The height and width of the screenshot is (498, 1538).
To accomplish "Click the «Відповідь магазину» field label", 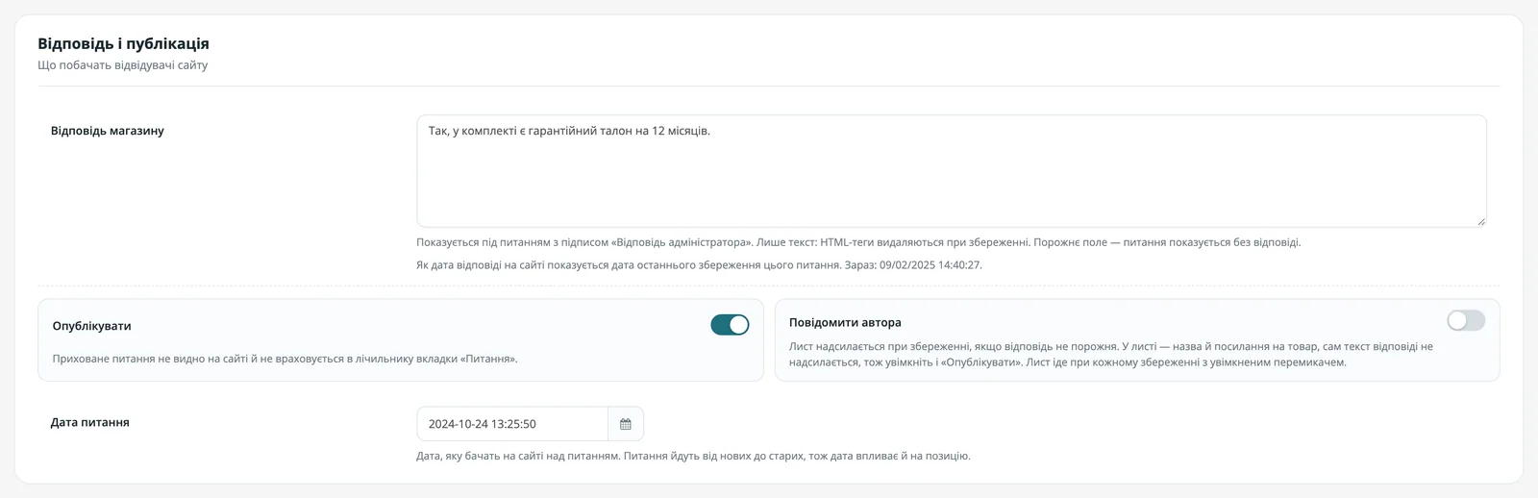I will [x=108, y=131].
